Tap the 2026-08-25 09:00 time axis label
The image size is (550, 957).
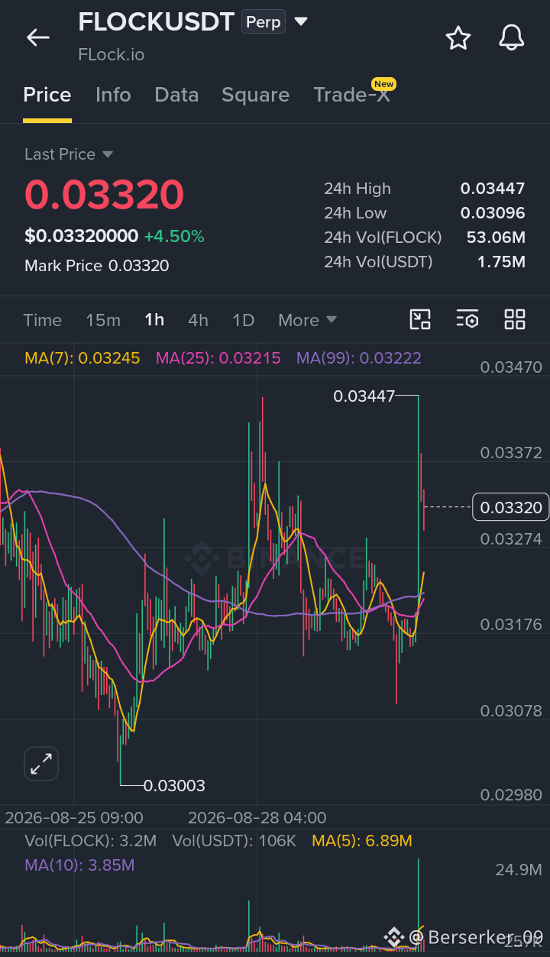74,817
